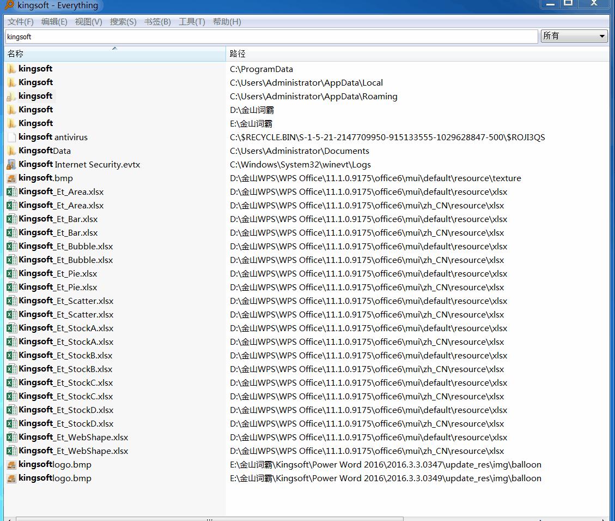Viewport: 615px width, 521px height.
Task: Select the KingsoftData folder name
Action: coord(45,151)
